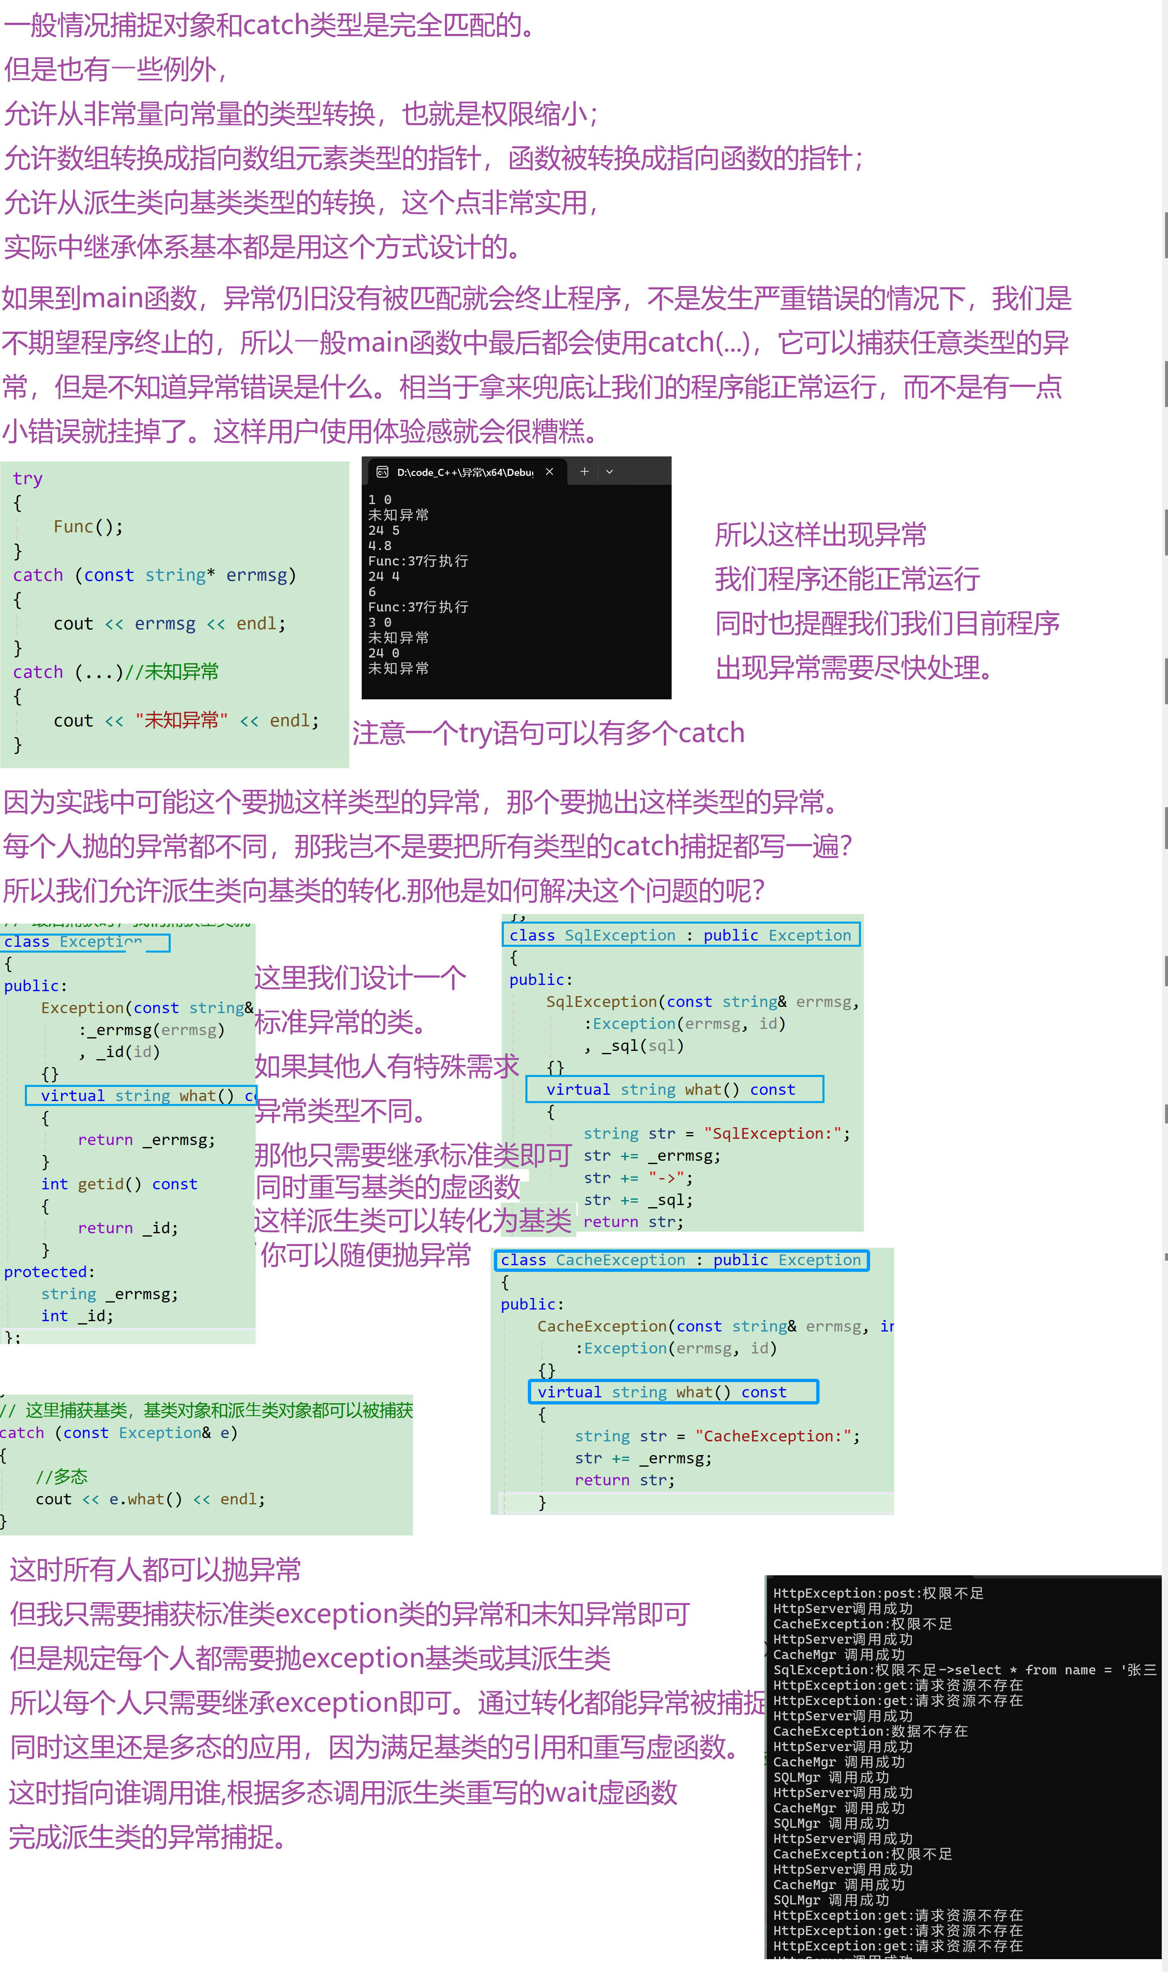
Task: Click virtual string what() in CacheException
Action: coord(661,1392)
